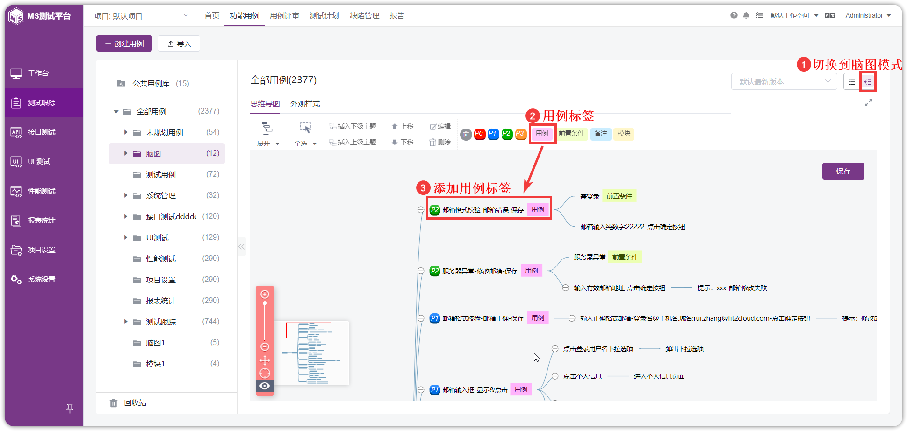Screen dimensions: 907x431
Task: Collapse node 点击个人信息
Action: tap(555, 376)
